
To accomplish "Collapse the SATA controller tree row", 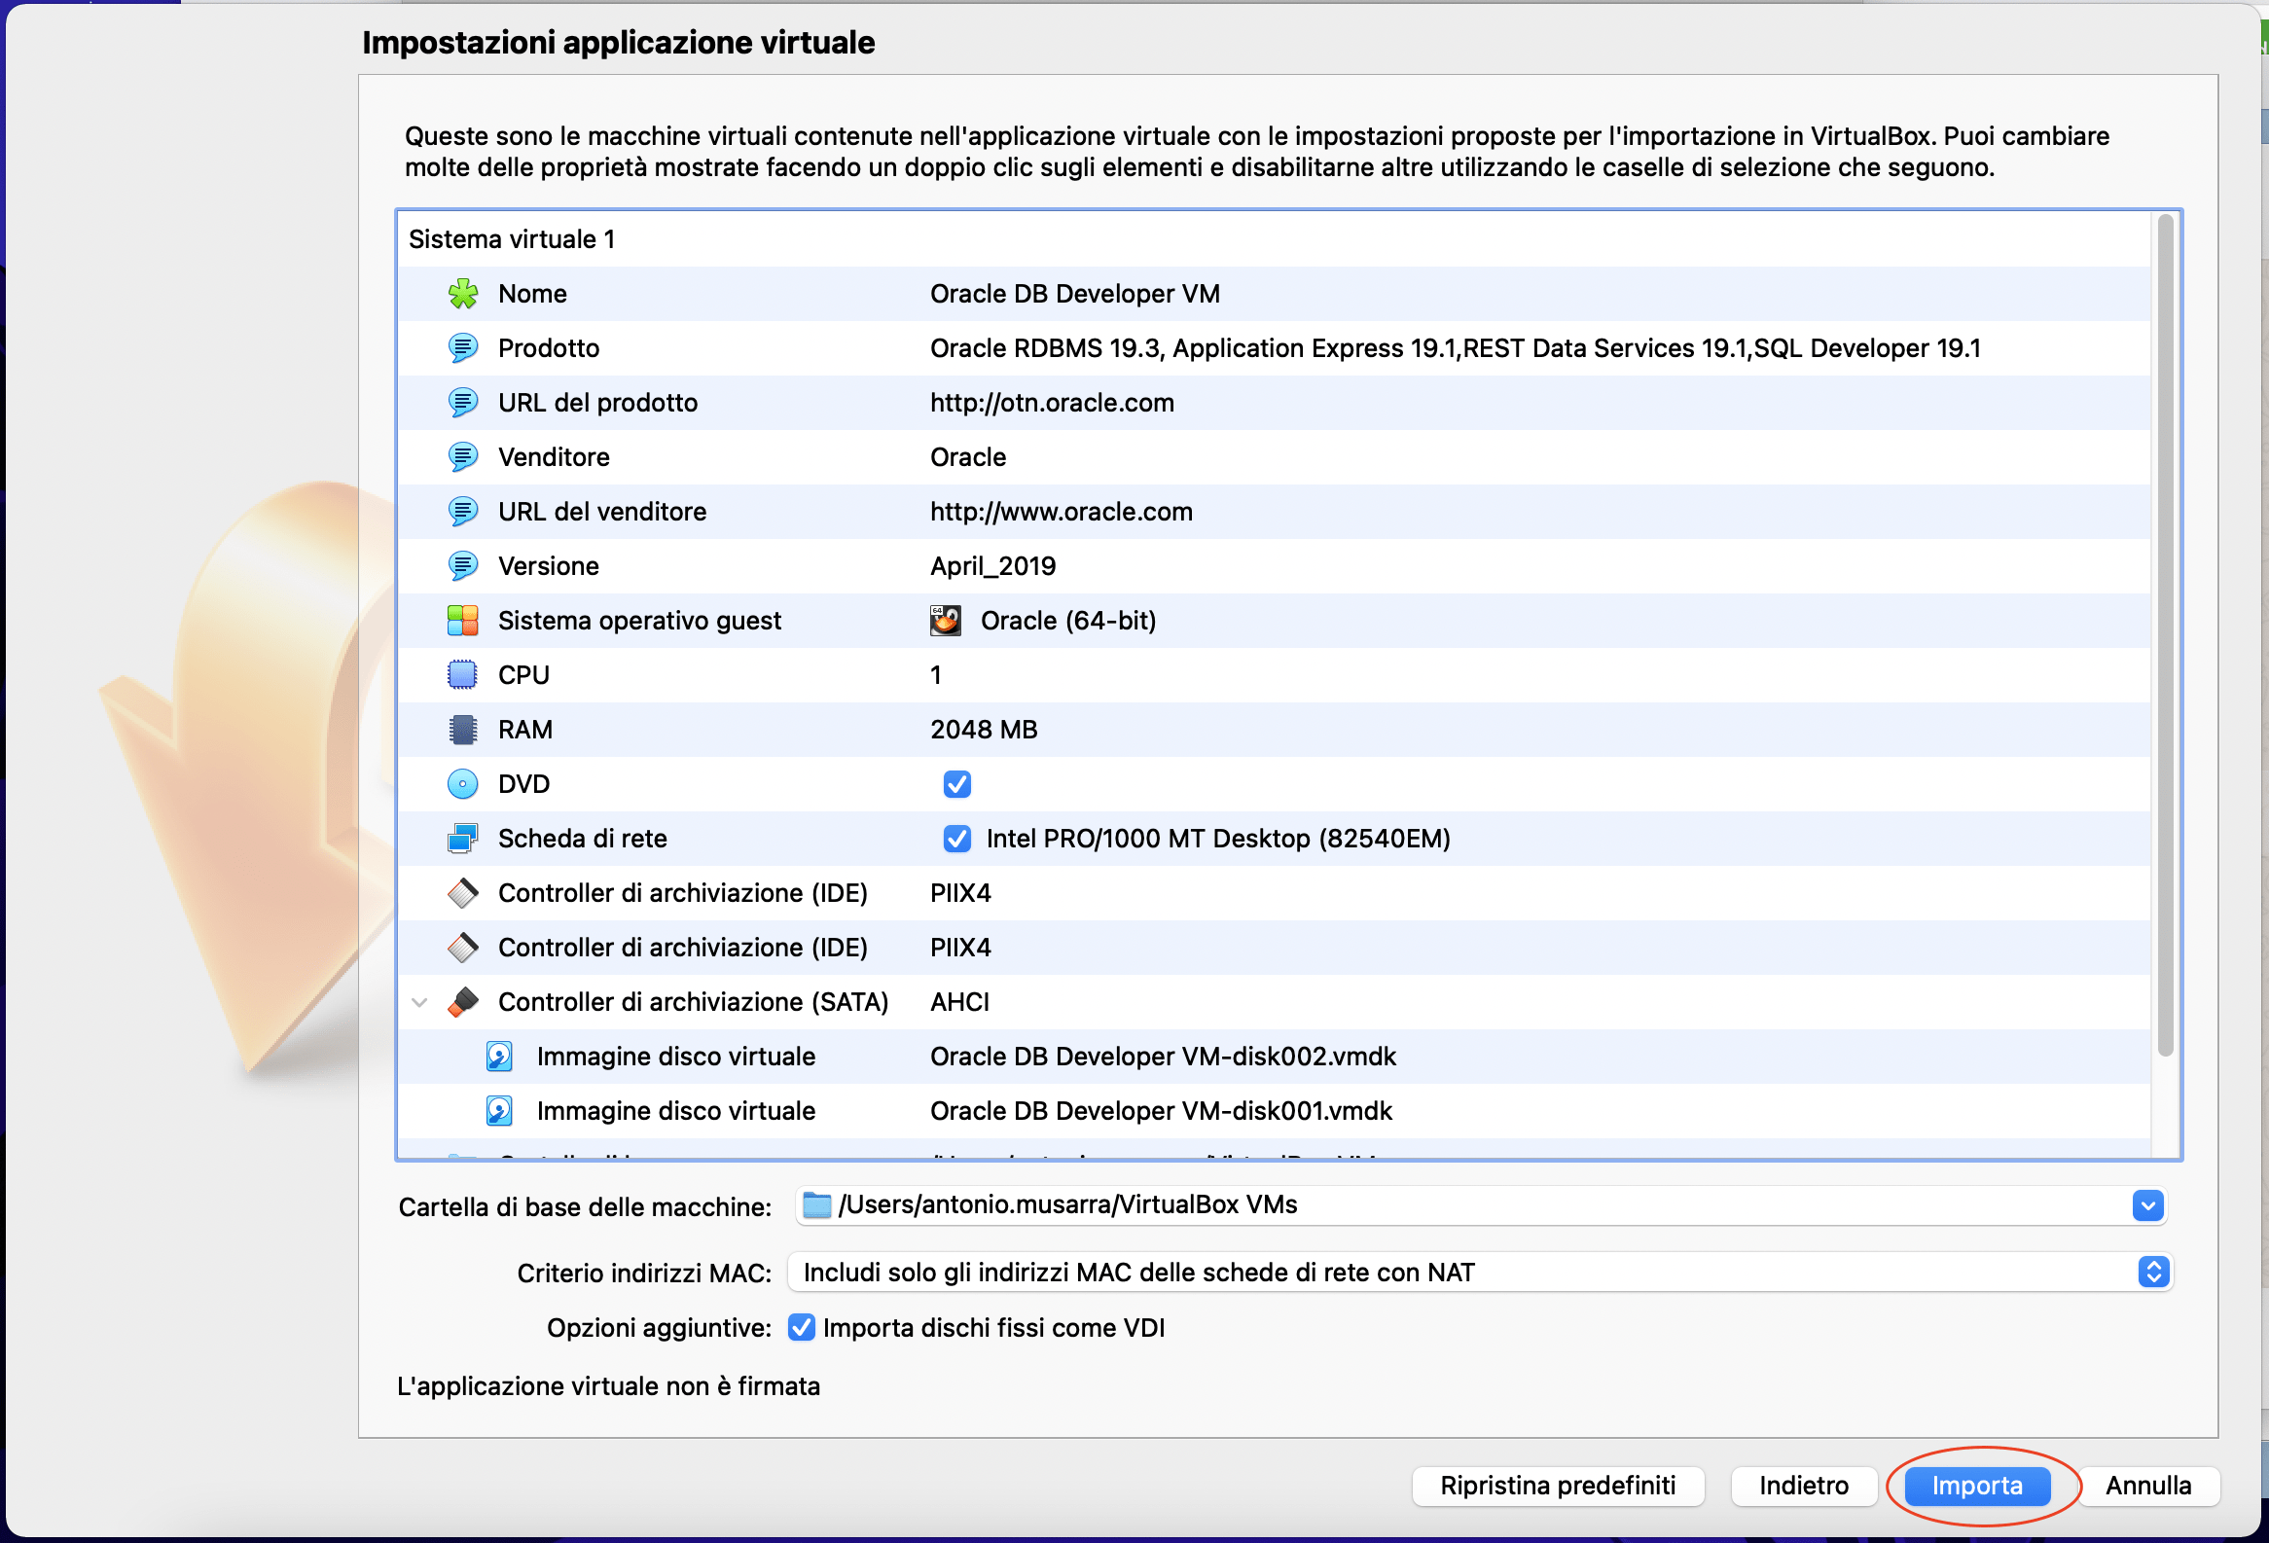I will [419, 1002].
